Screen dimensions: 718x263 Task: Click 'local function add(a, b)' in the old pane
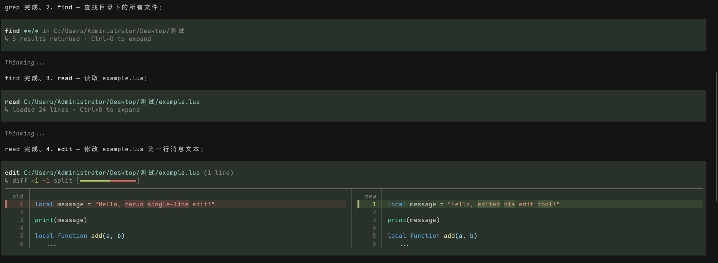pos(80,236)
